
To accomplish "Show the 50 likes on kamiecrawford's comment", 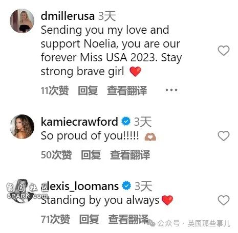I will pos(56,155).
